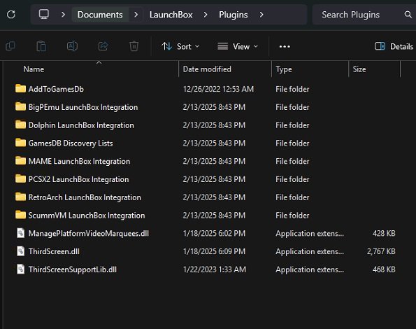Viewport: 416px width, 329px height.
Task: Click File folder type for AddToGamesDb
Action: [292, 89]
